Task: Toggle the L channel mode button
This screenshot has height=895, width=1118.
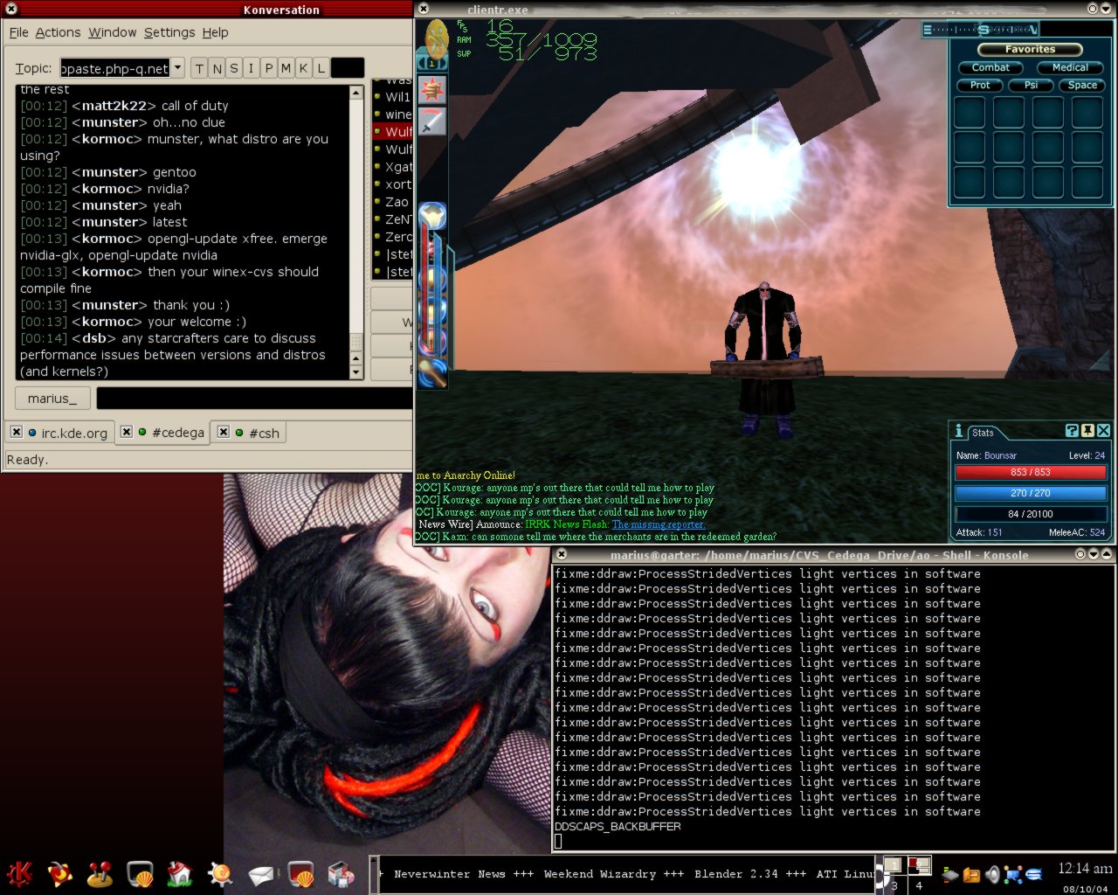Action: [x=321, y=68]
